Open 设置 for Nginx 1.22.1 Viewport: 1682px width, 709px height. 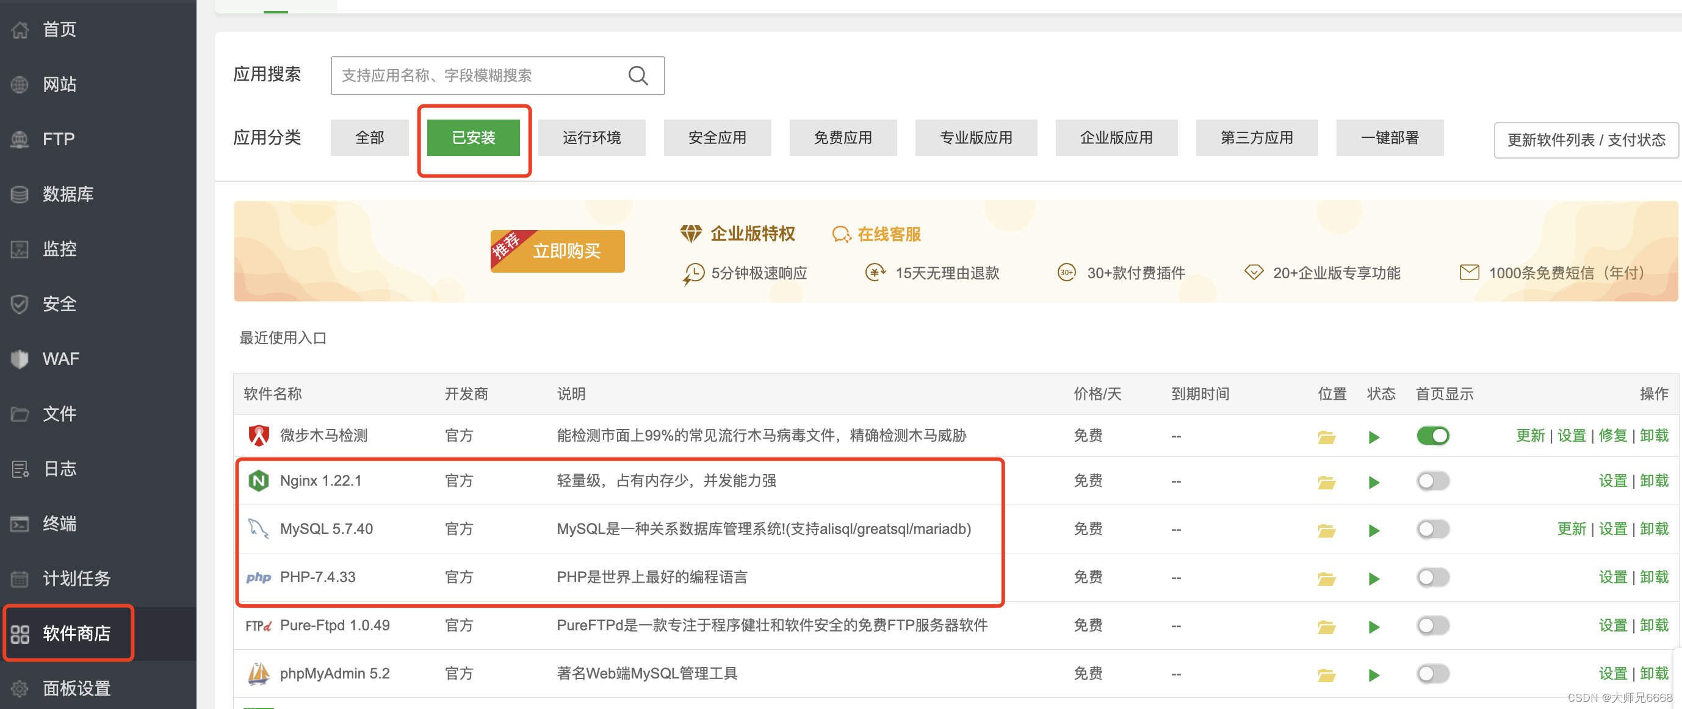pyautogui.click(x=1613, y=481)
